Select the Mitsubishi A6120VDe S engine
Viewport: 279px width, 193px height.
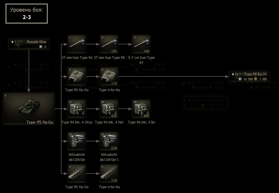[x=109, y=141]
